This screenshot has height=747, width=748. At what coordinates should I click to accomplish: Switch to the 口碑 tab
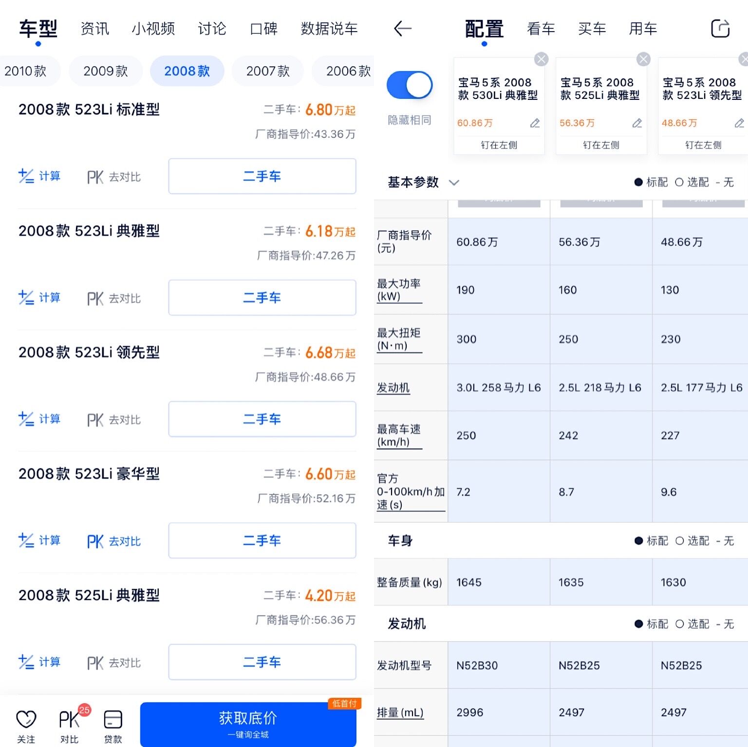point(263,29)
